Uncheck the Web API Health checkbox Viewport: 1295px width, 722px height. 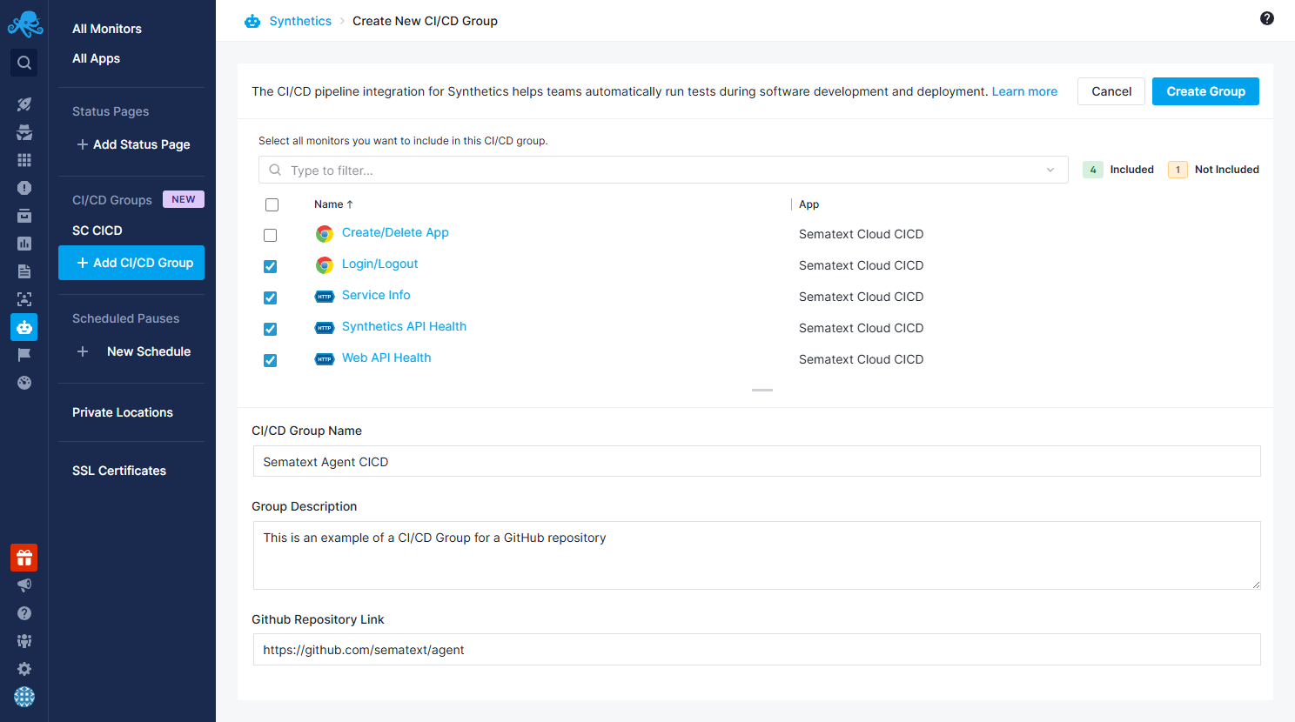click(x=271, y=360)
